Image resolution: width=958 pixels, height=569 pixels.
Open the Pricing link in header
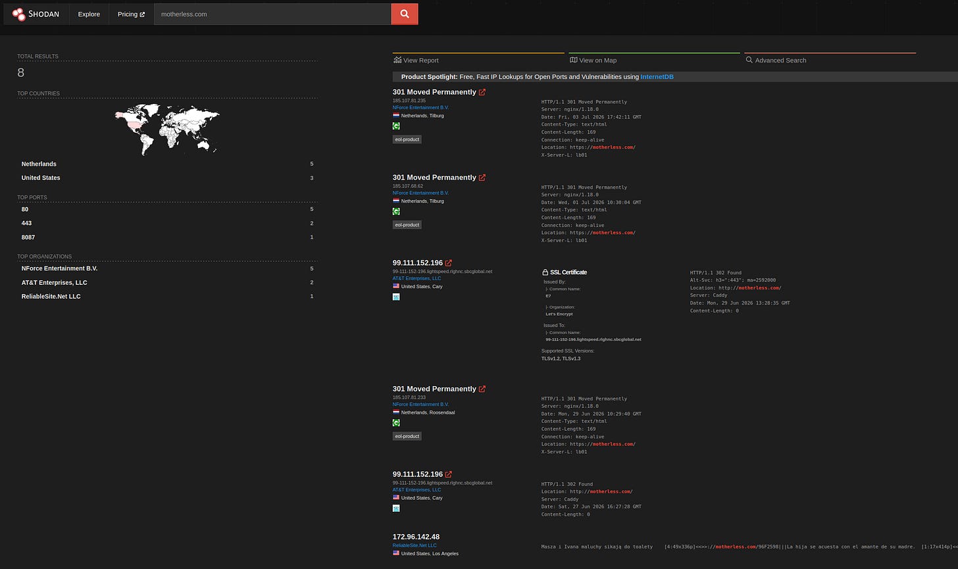[131, 14]
